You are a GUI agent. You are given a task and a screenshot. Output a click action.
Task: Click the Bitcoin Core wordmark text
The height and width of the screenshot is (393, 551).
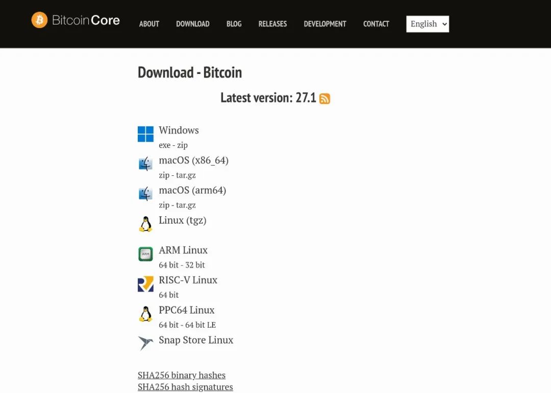click(x=86, y=20)
